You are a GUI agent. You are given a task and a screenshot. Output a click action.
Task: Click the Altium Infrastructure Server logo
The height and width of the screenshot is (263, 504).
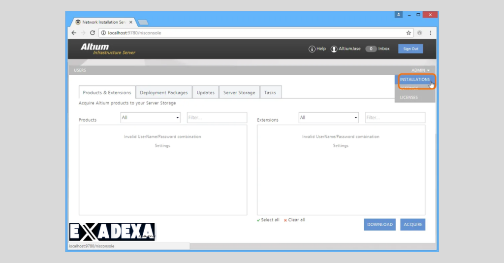(107, 49)
